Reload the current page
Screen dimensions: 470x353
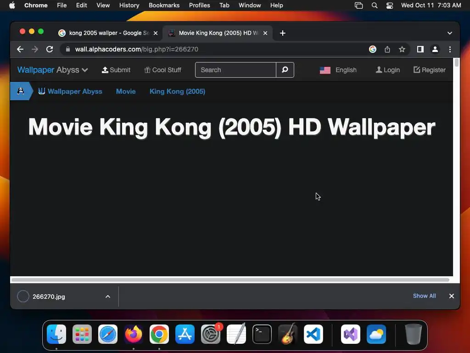50,49
